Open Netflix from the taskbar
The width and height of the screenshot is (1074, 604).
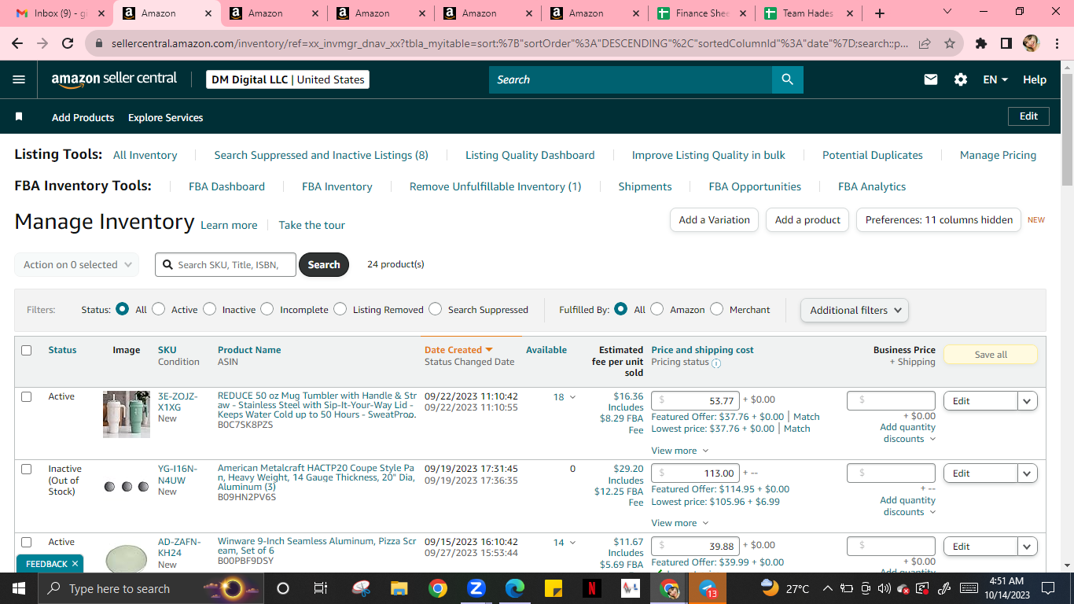pos(591,588)
